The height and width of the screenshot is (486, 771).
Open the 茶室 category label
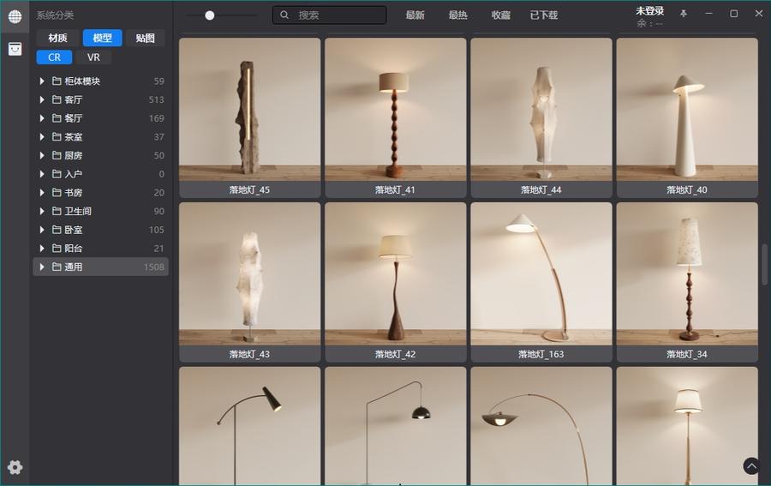(x=74, y=137)
